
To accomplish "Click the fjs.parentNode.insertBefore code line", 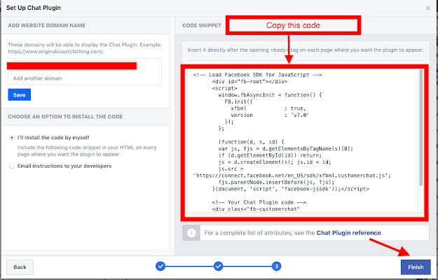I will tap(276, 183).
